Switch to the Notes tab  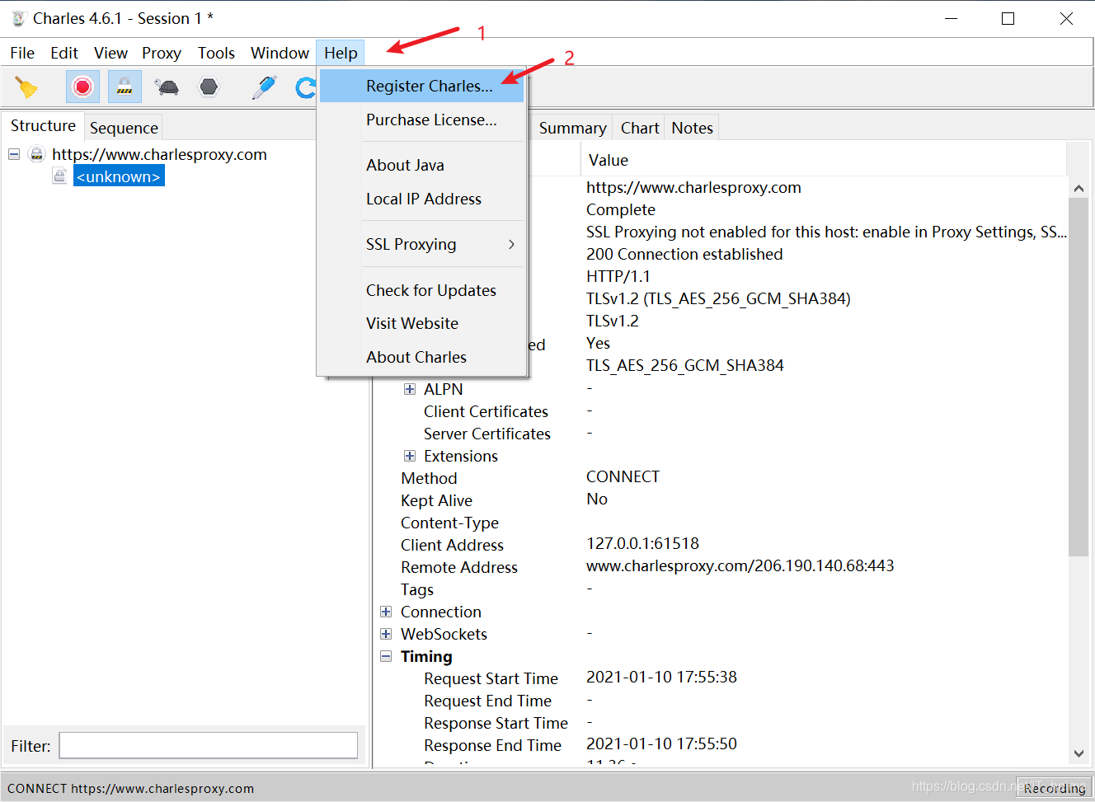coord(692,128)
